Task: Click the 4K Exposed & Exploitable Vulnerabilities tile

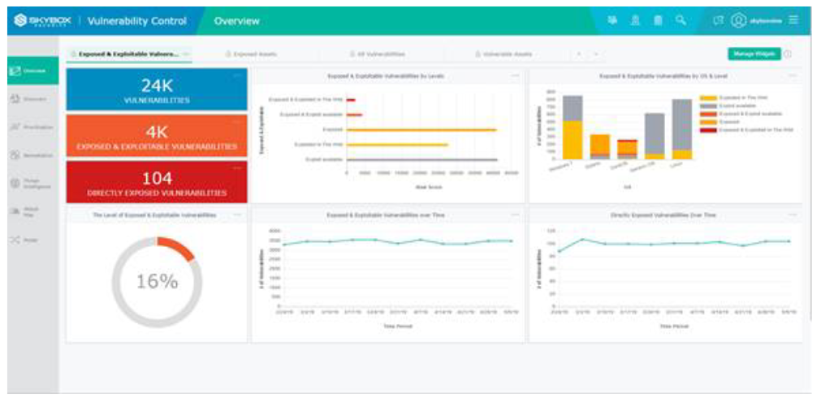Action: tap(157, 136)
